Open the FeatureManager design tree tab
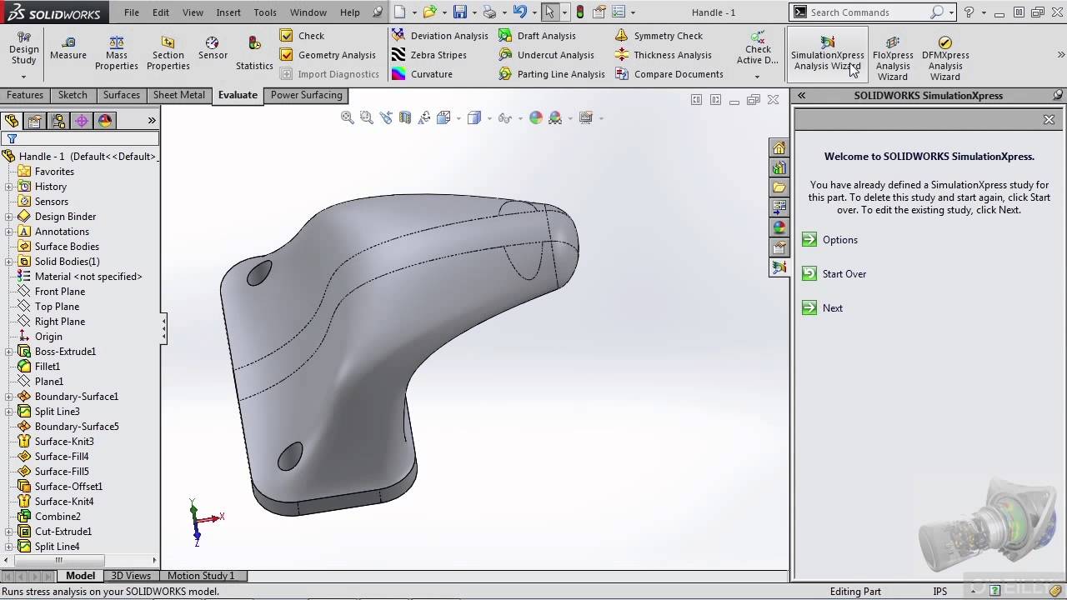Image resolution: width=1067 pixels, height=600 pixels. pyautogui.click(x=11, y=121)
